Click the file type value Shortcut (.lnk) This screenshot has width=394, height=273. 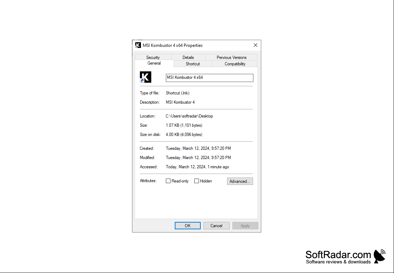(178, 93)
